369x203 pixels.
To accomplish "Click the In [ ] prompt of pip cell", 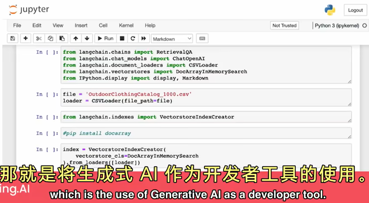I will 47,133.
